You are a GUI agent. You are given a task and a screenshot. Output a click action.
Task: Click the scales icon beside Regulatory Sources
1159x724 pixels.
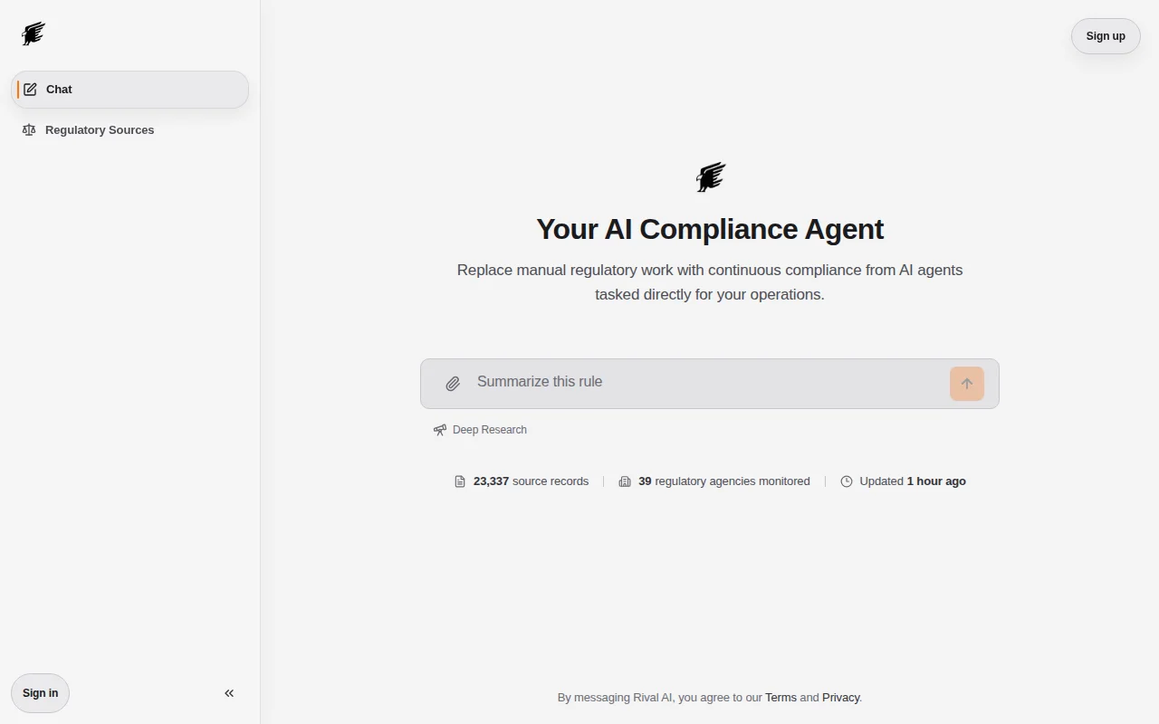tap(29, 130)
